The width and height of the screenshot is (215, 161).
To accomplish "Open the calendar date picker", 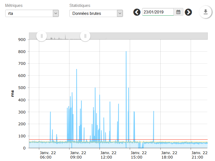I will click(x=178, y=12).
